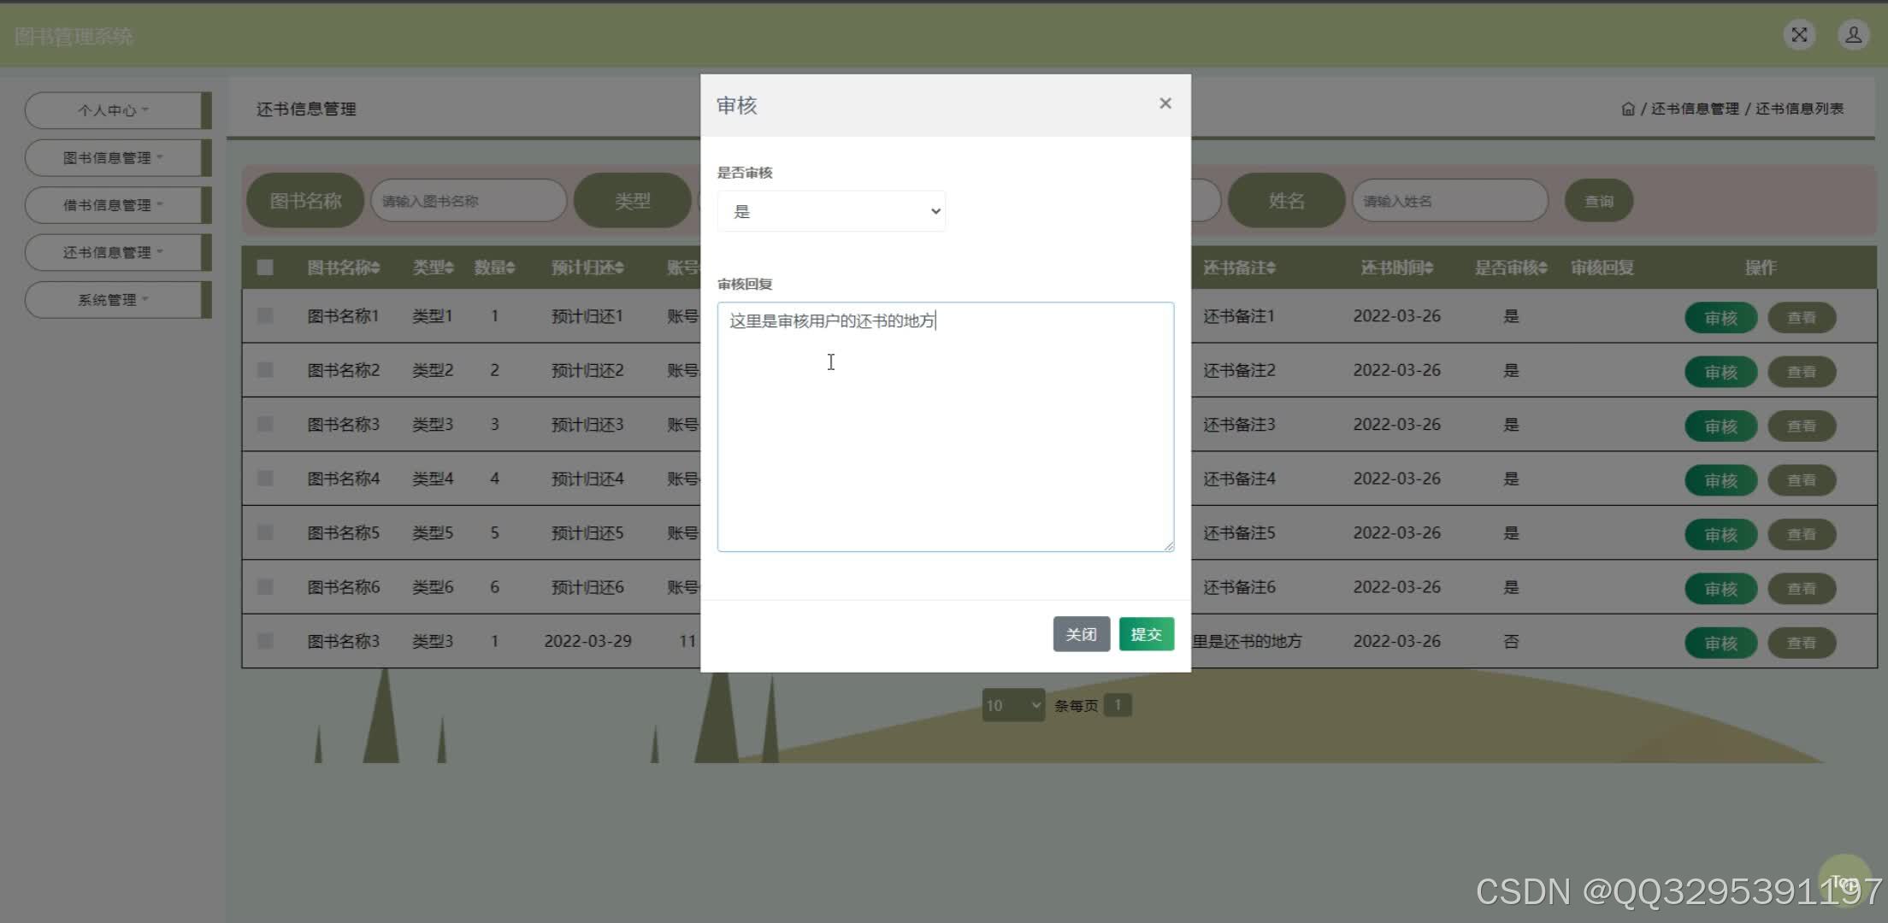Screen dimensions: 1888x923
Task: Check the row checkbox for 图书名称1
Action: tap(265, 316)
